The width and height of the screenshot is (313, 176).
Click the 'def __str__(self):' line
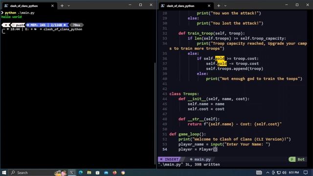coord(199,119)
